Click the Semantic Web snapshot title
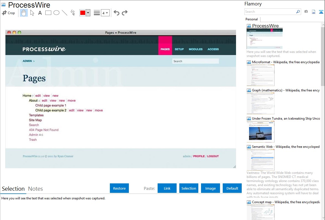Image resolution: width=325 pixels, height=220 pixels. click(286, 146)
